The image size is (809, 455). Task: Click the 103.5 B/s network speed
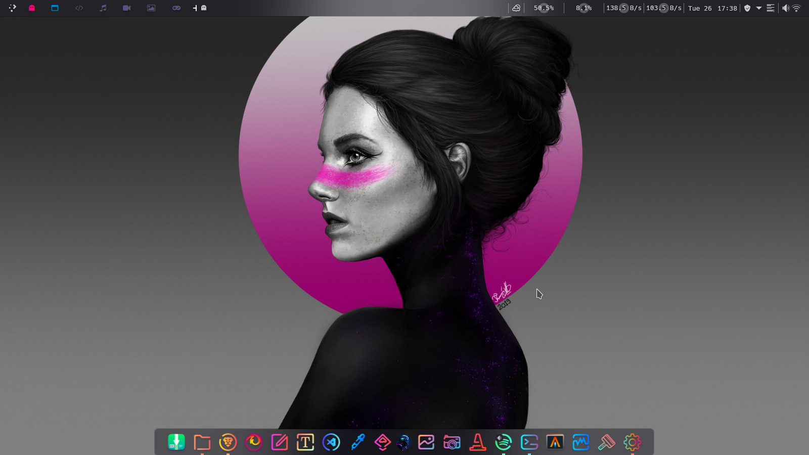(x=664, y=8)
